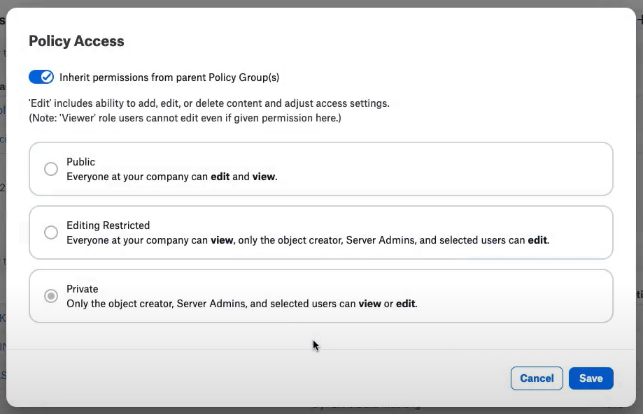Click the plus icon behind the dialog's top-right corner
This screenshot has width=643, height=414.
point(640,20)
